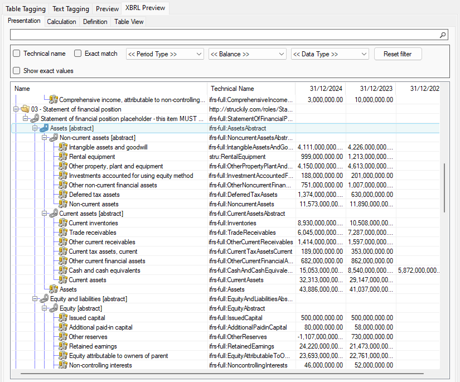Image resolution: width=460 pixels, height=382 pixels.
Task: Open the Data Type dropdown
Action: [330, 54]
